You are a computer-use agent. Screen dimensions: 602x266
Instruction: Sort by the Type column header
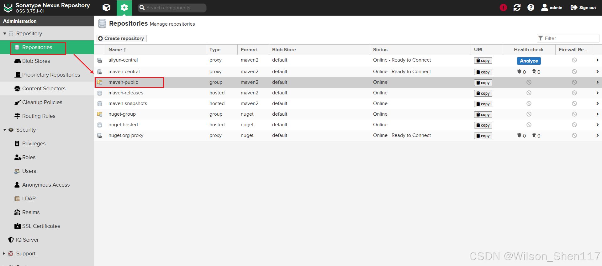pos(222,50)
